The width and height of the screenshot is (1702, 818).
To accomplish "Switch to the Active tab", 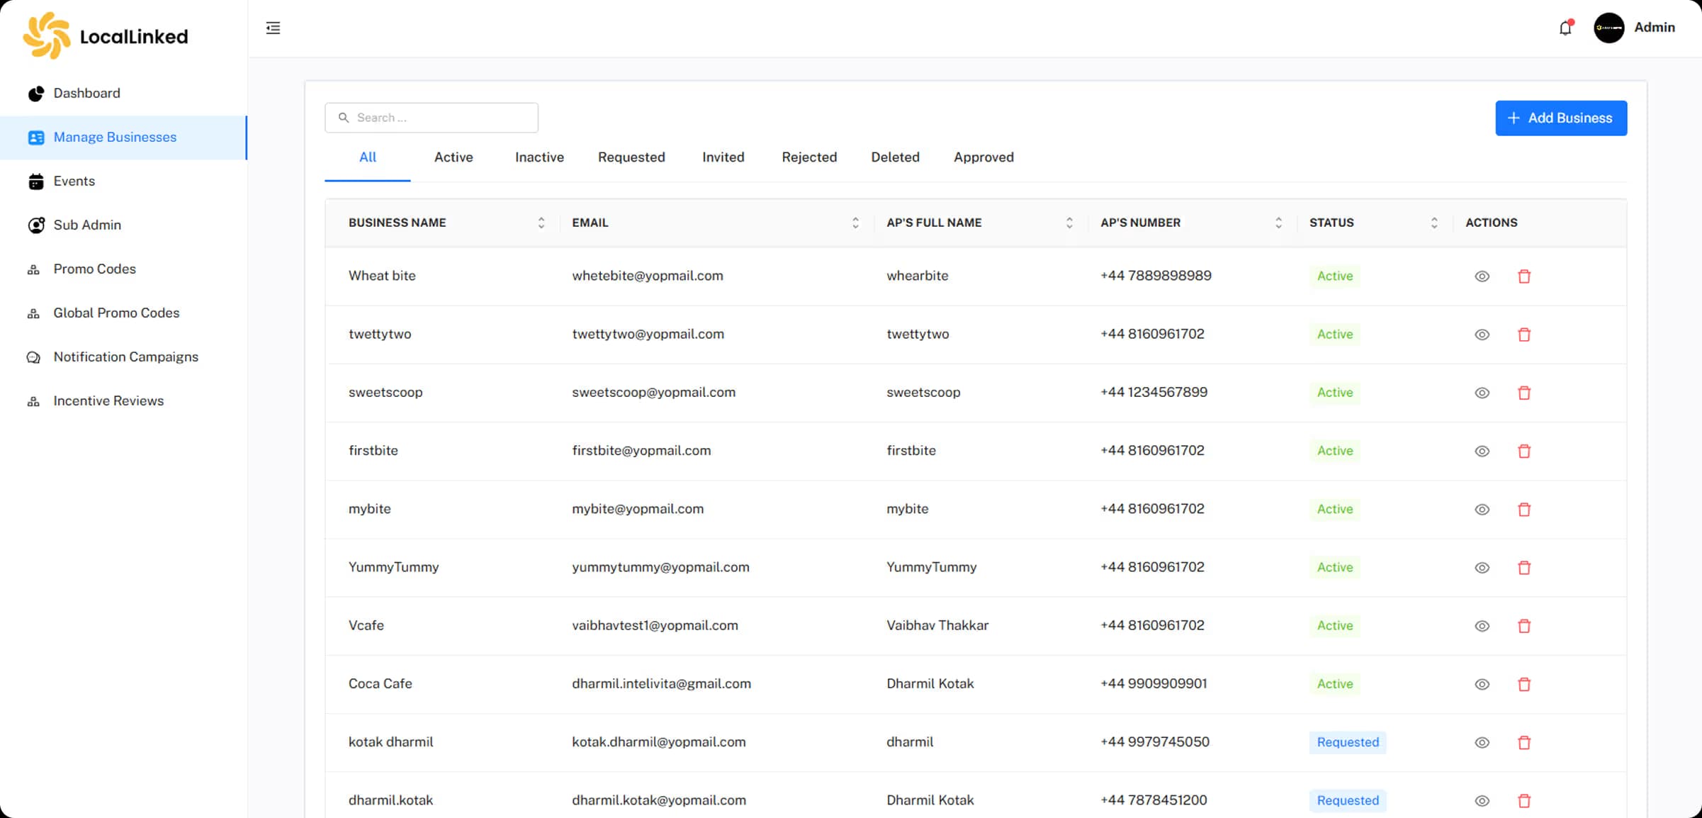I will [453, 157].
